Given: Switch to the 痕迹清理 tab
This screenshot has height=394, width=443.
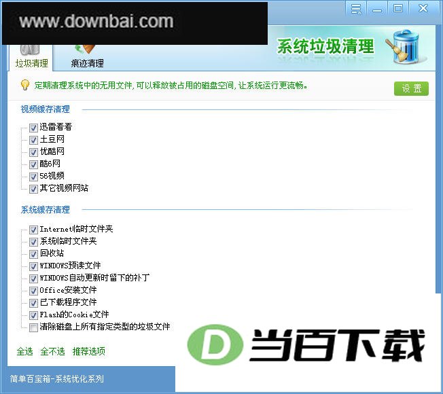Looking at the screenshot, I should [x=87, y=63].
